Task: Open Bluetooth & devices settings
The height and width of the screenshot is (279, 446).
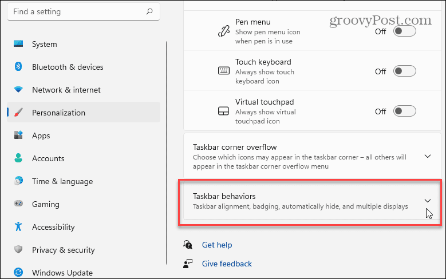Action: [x=84, y=67]
